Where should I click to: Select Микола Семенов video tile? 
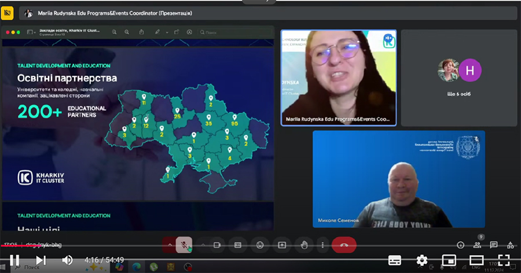click(399, 179)
